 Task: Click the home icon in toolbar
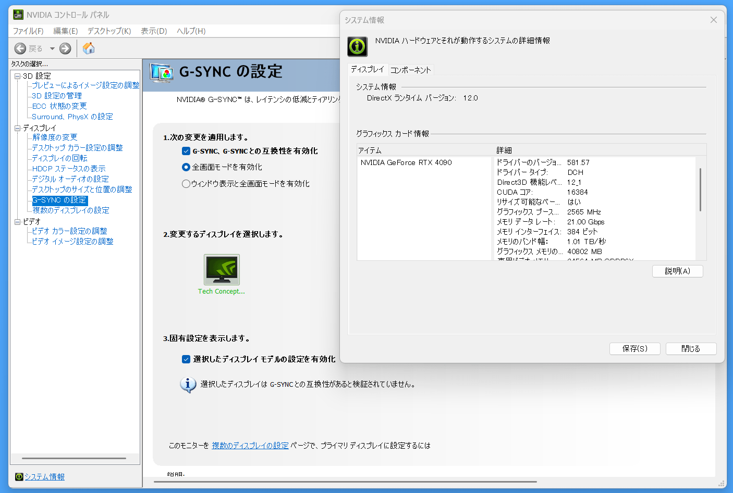[89, 48]
